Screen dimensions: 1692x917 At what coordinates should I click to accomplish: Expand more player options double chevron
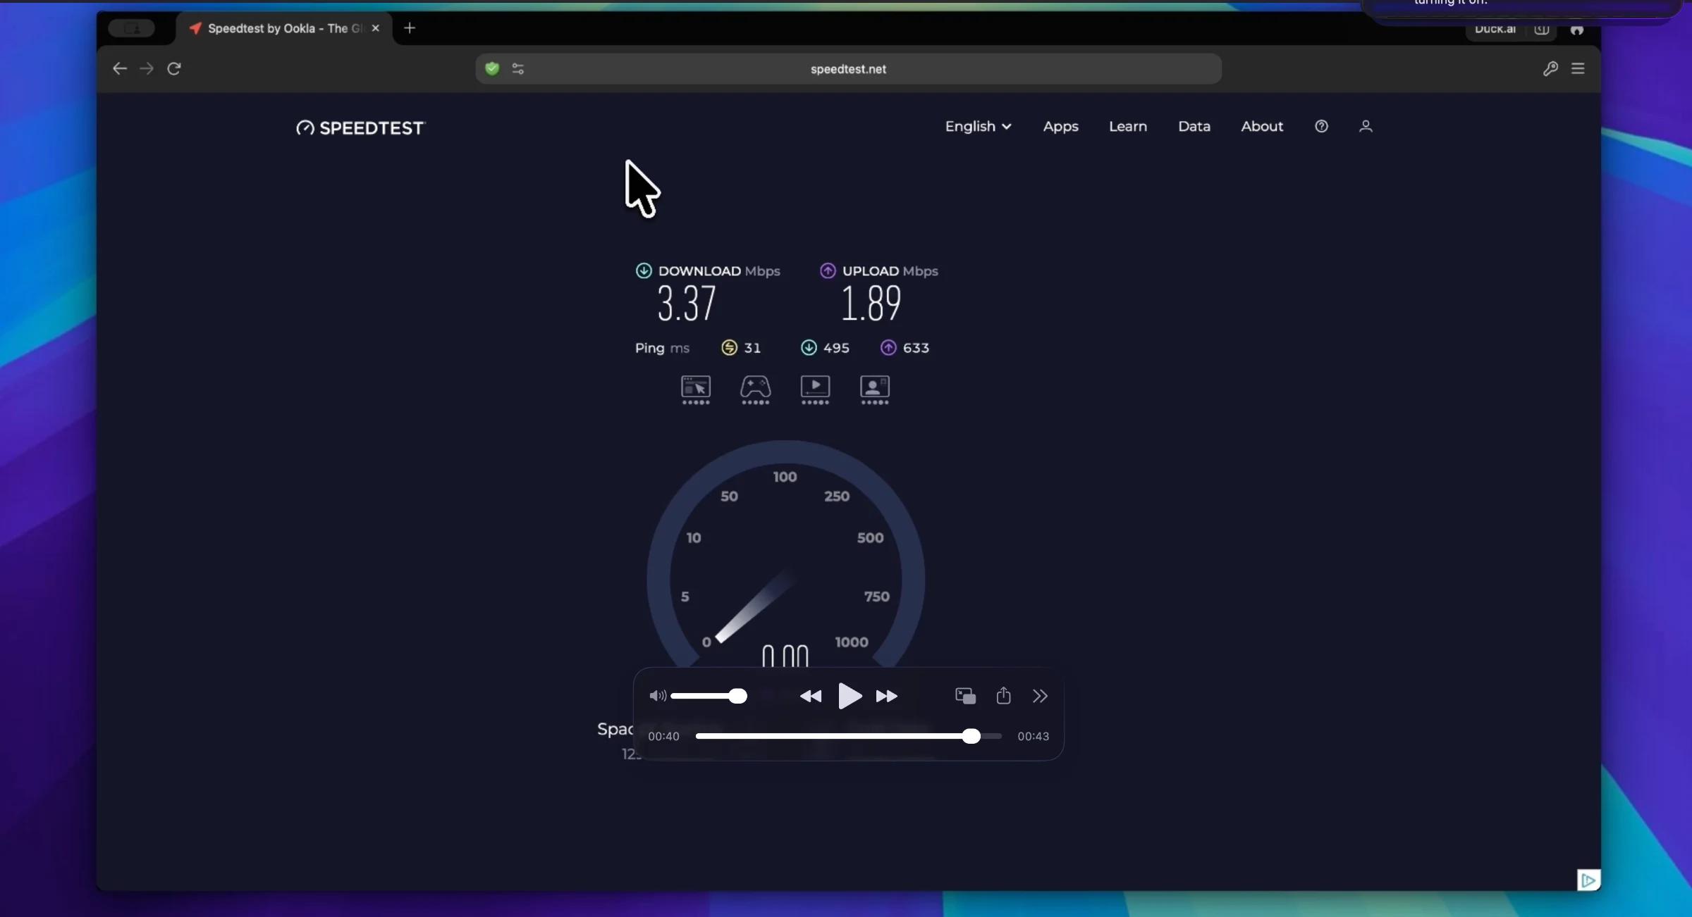point(1040,696)
